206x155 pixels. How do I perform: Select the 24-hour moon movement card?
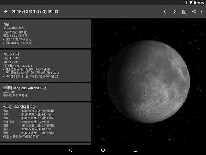click(45, 122)
